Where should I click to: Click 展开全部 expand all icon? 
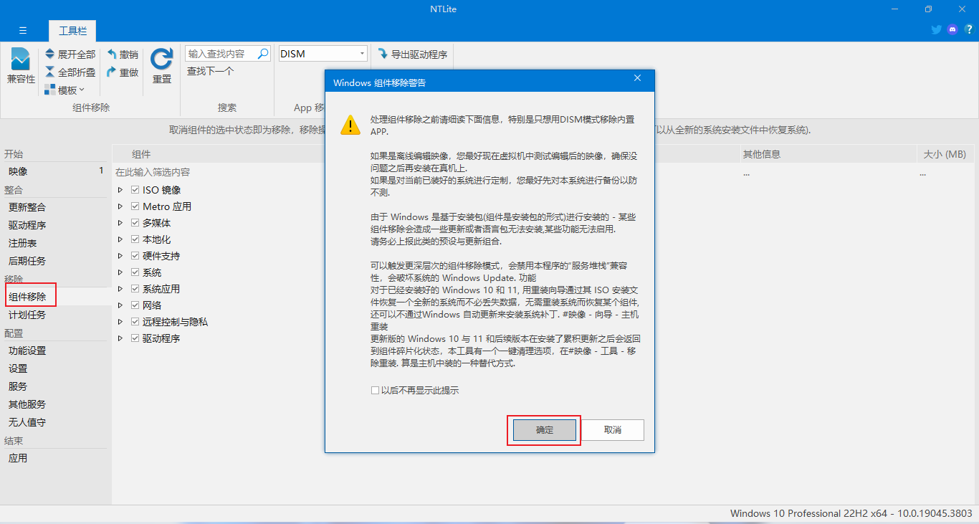pyautogui.click(x=49, y=54)
